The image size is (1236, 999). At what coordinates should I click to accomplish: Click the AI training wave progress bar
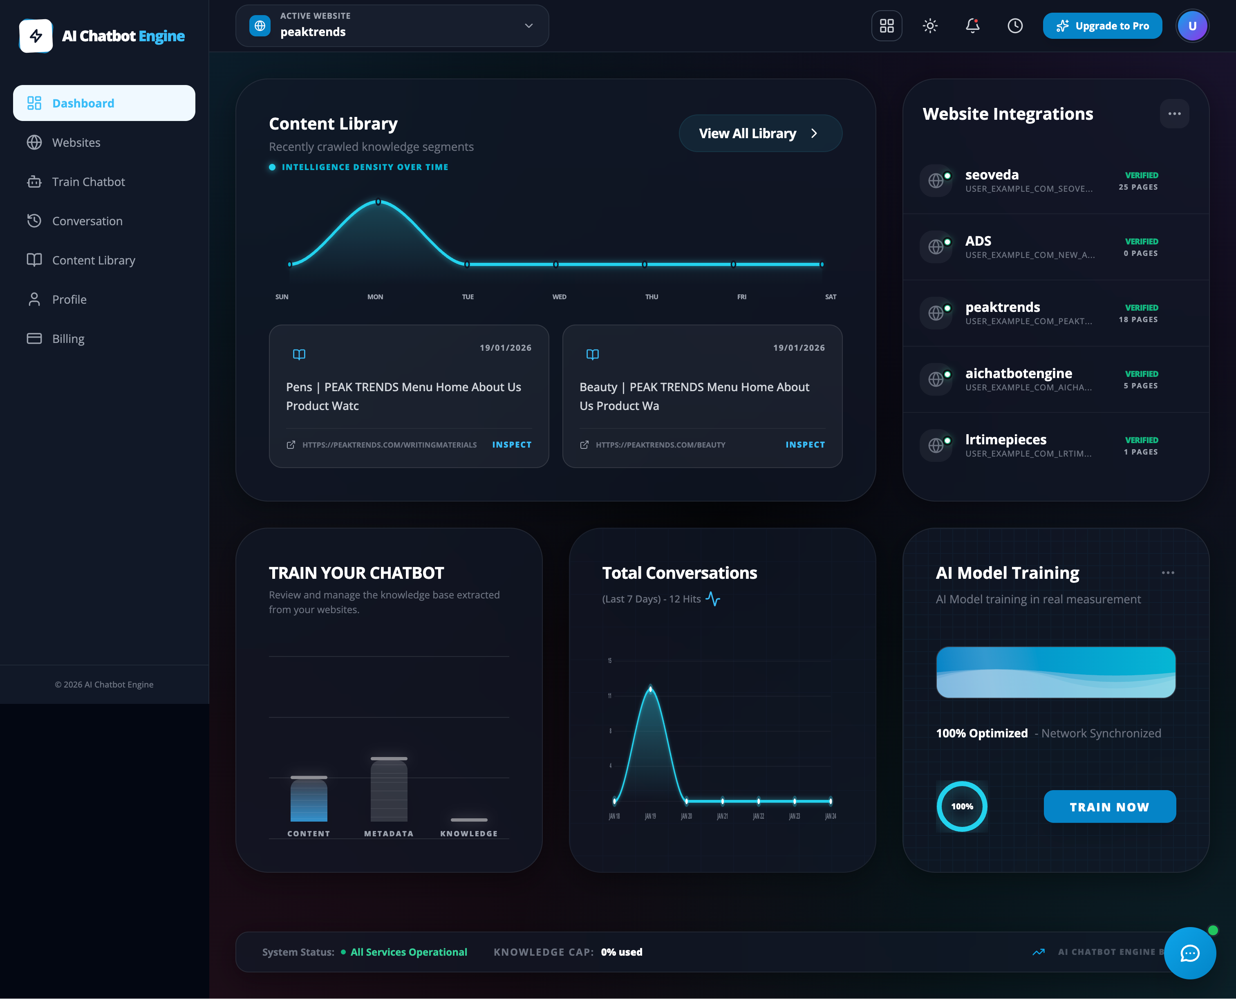pos(1056,672)
